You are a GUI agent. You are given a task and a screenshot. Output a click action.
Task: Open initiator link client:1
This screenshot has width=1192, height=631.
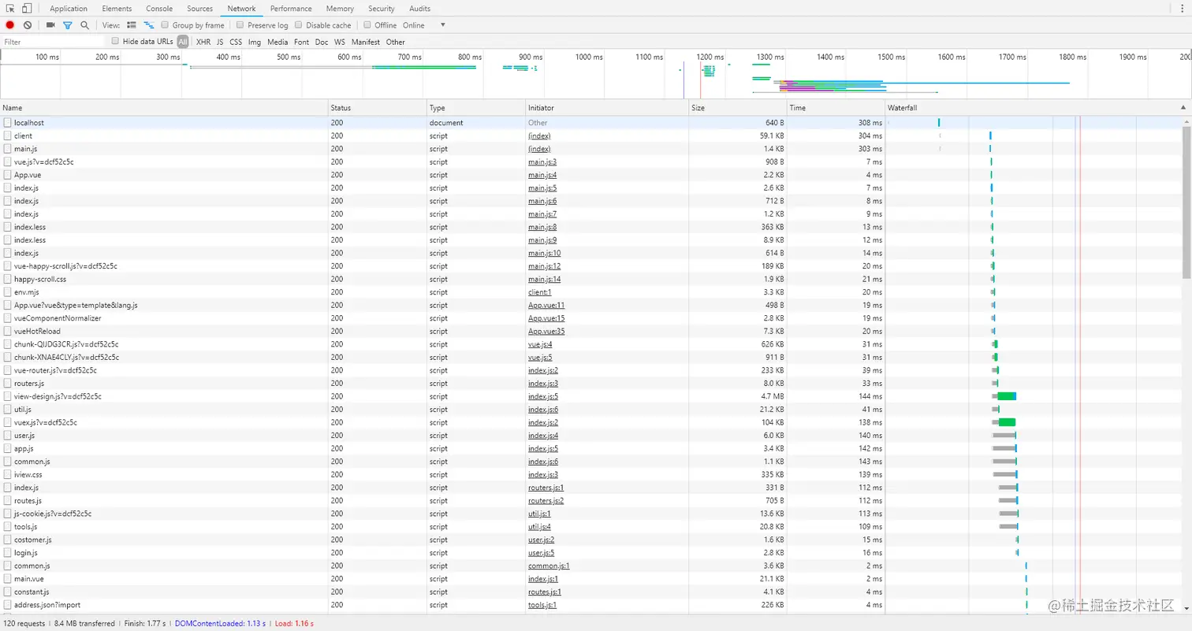pyautogui.click(x=540, y=292)
